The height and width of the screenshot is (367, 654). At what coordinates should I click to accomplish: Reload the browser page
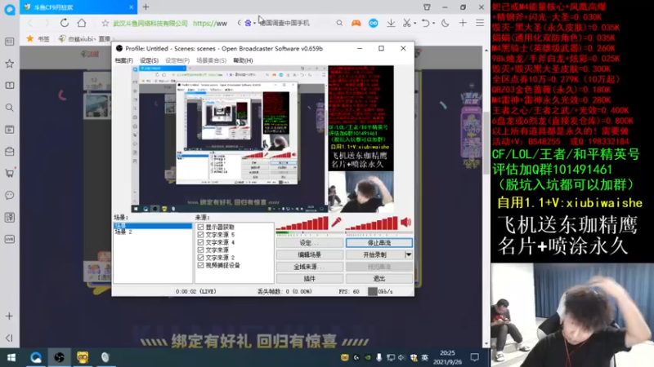tap(65, 23)
